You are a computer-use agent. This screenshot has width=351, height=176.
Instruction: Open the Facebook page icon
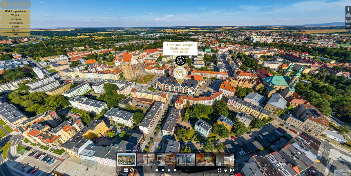click(x=348, y=9)
